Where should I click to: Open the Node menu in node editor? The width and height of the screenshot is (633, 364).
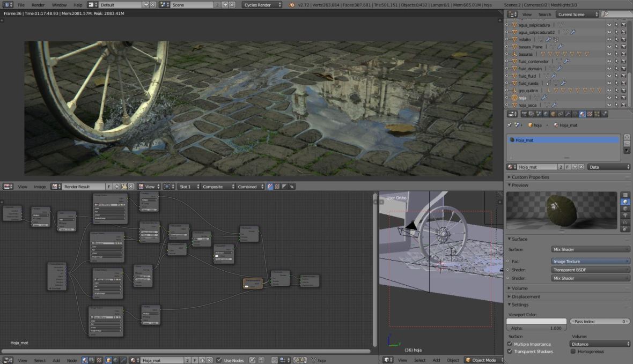[x=72, y=360]
